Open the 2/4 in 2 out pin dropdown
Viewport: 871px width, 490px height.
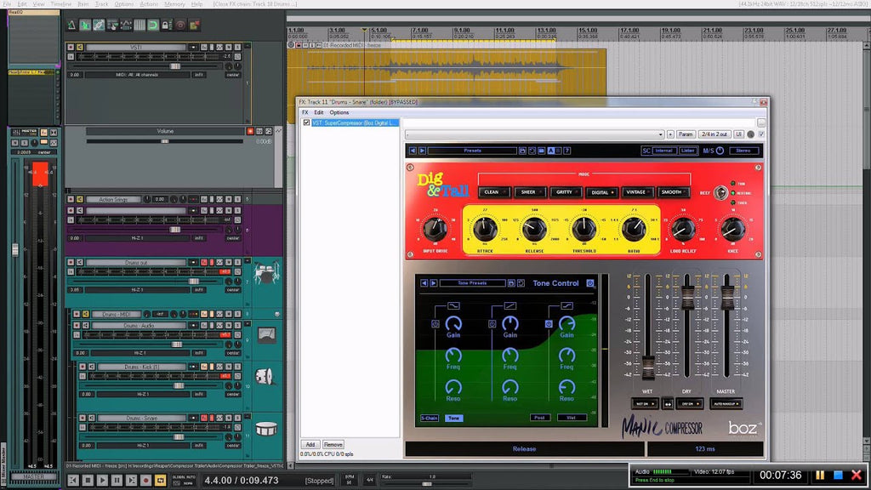(x=714, y=134)
